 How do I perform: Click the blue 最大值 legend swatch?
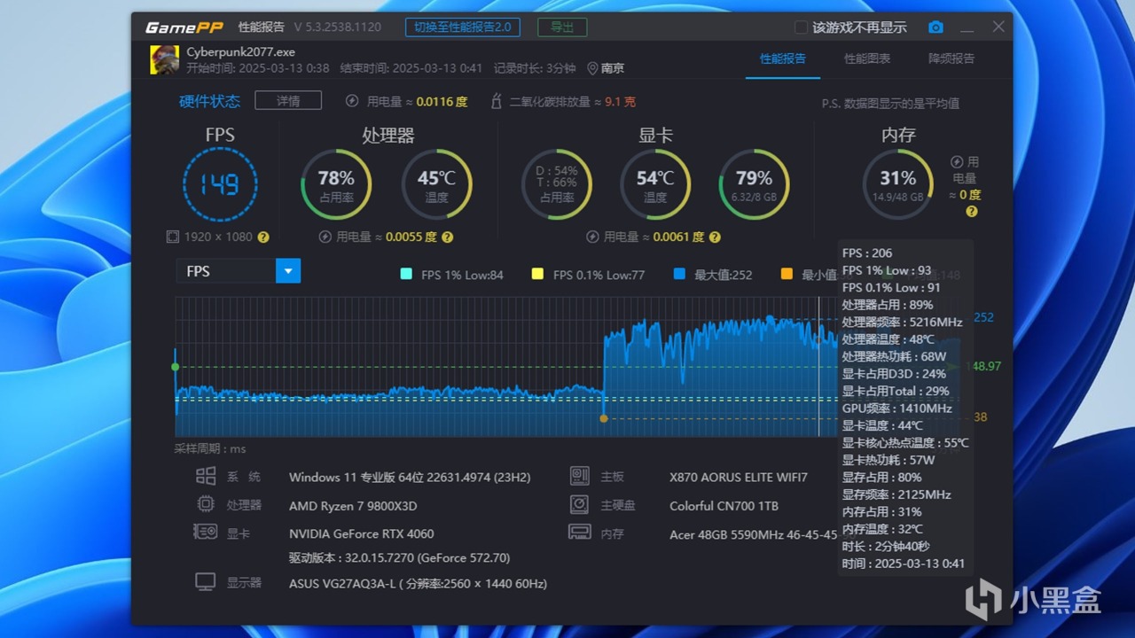[x=679, y=274]
